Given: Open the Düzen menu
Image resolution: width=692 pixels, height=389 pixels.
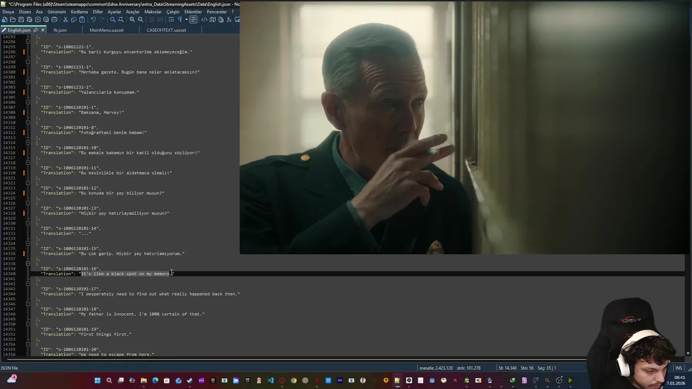Looking at the screenshot, I should coord(25,12).
